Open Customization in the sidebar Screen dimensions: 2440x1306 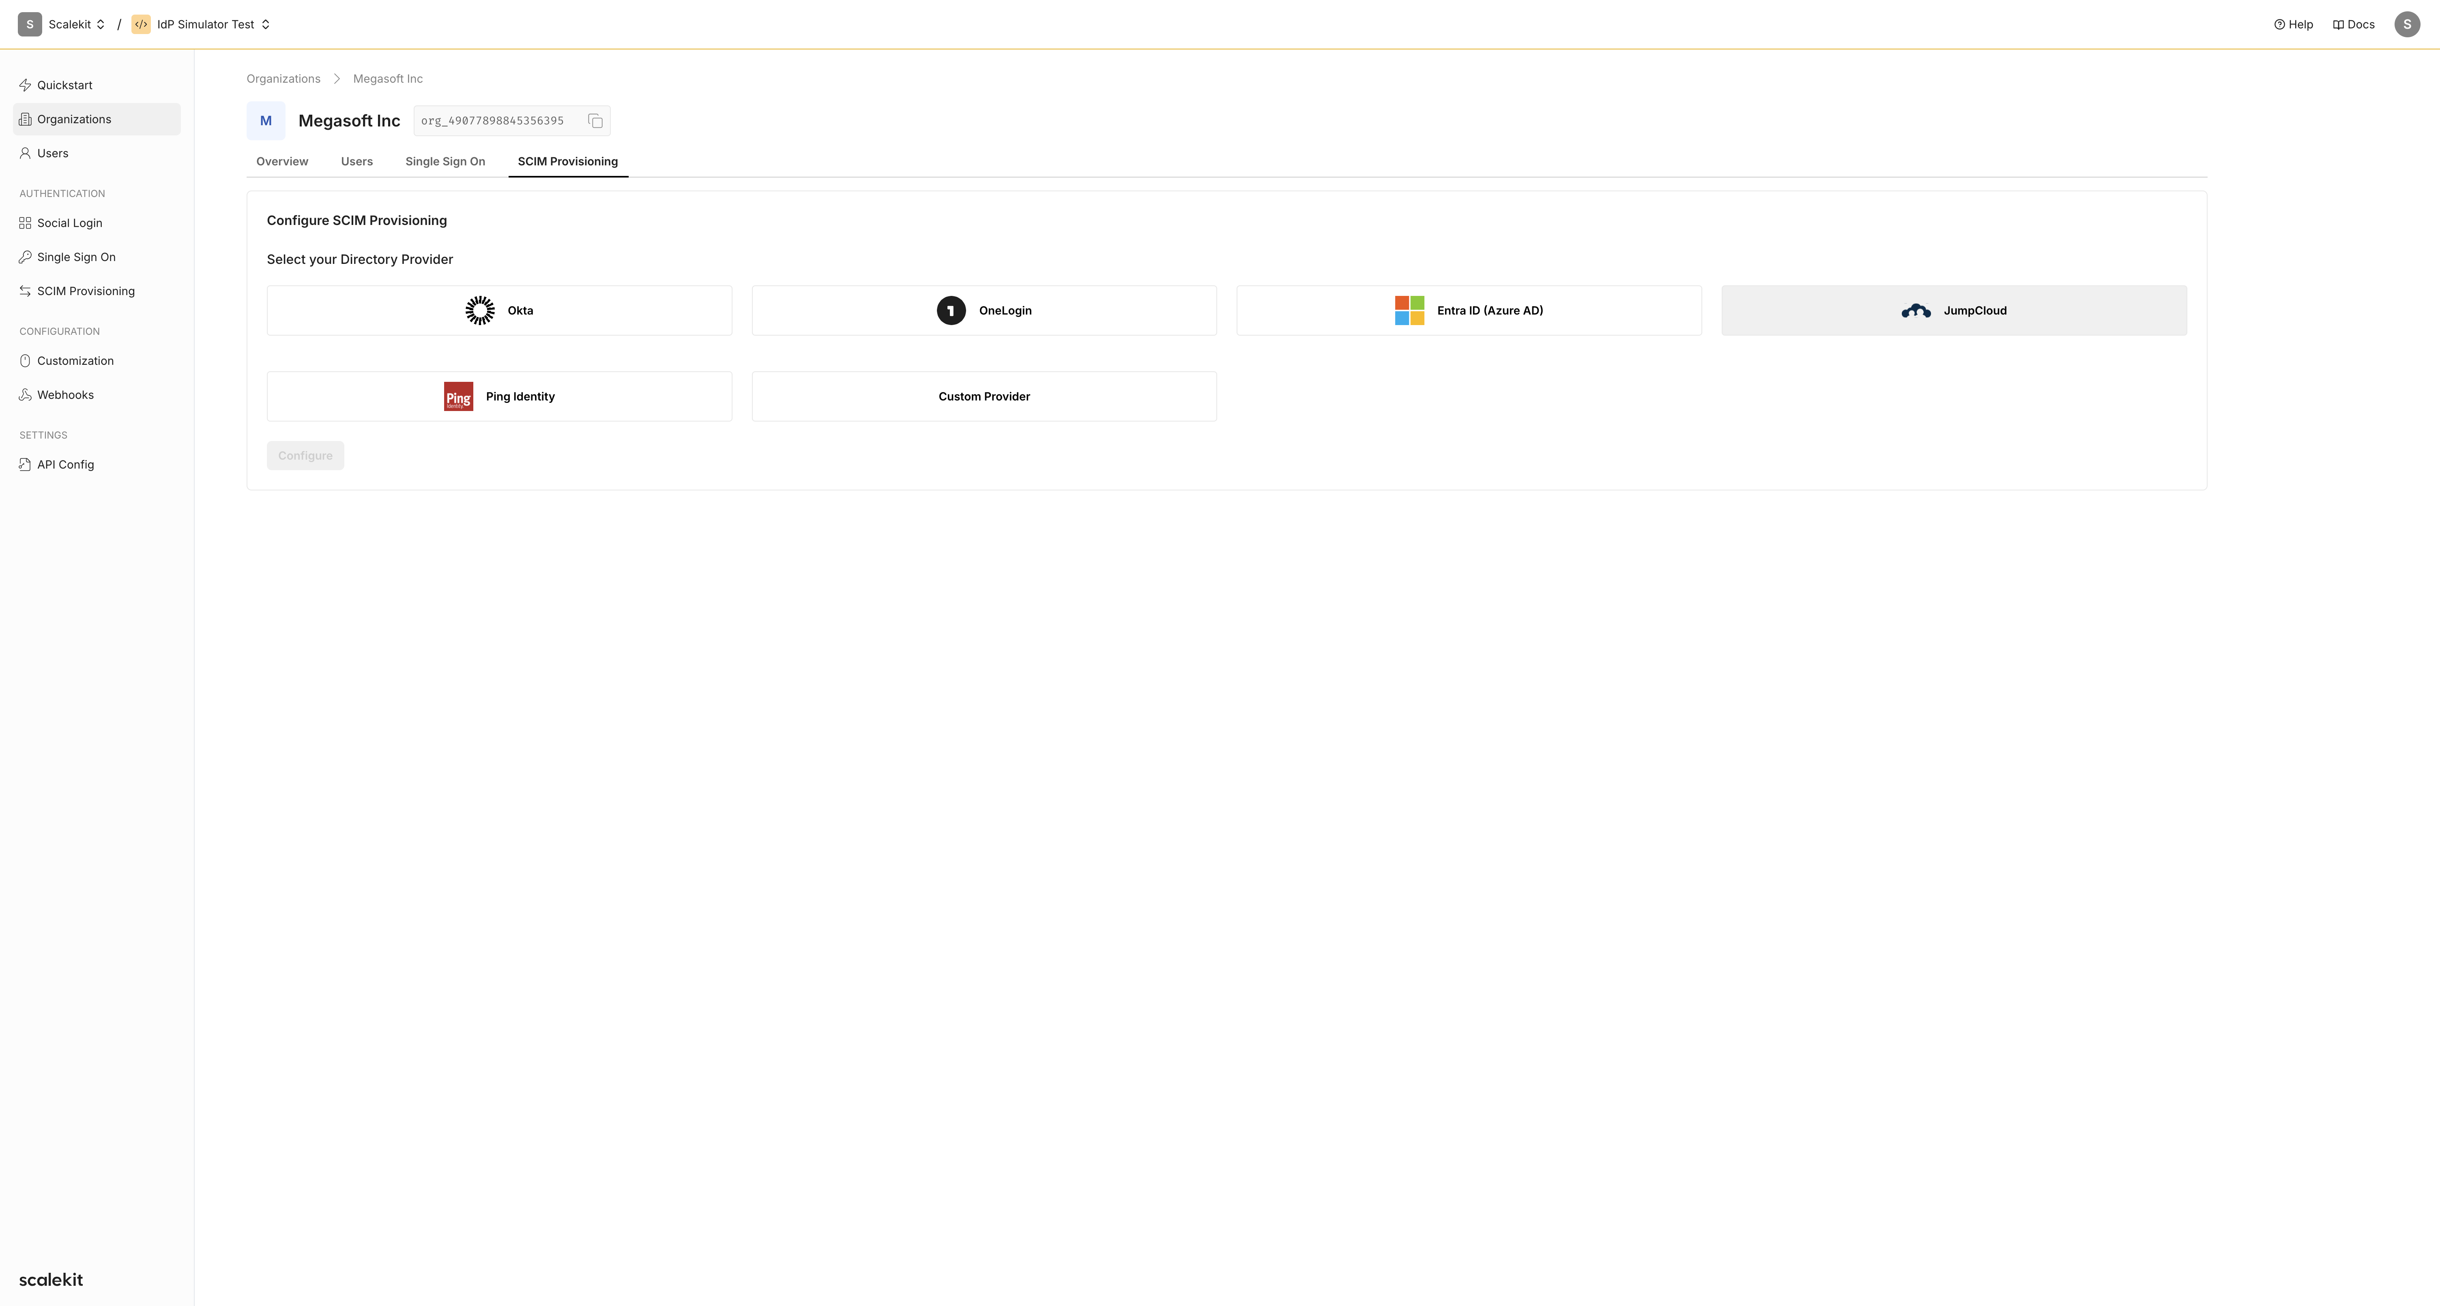tap(97, 362)
